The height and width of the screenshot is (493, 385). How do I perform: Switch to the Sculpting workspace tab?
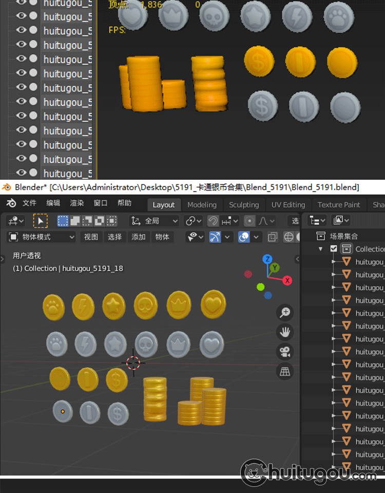(x=244, y=204)
